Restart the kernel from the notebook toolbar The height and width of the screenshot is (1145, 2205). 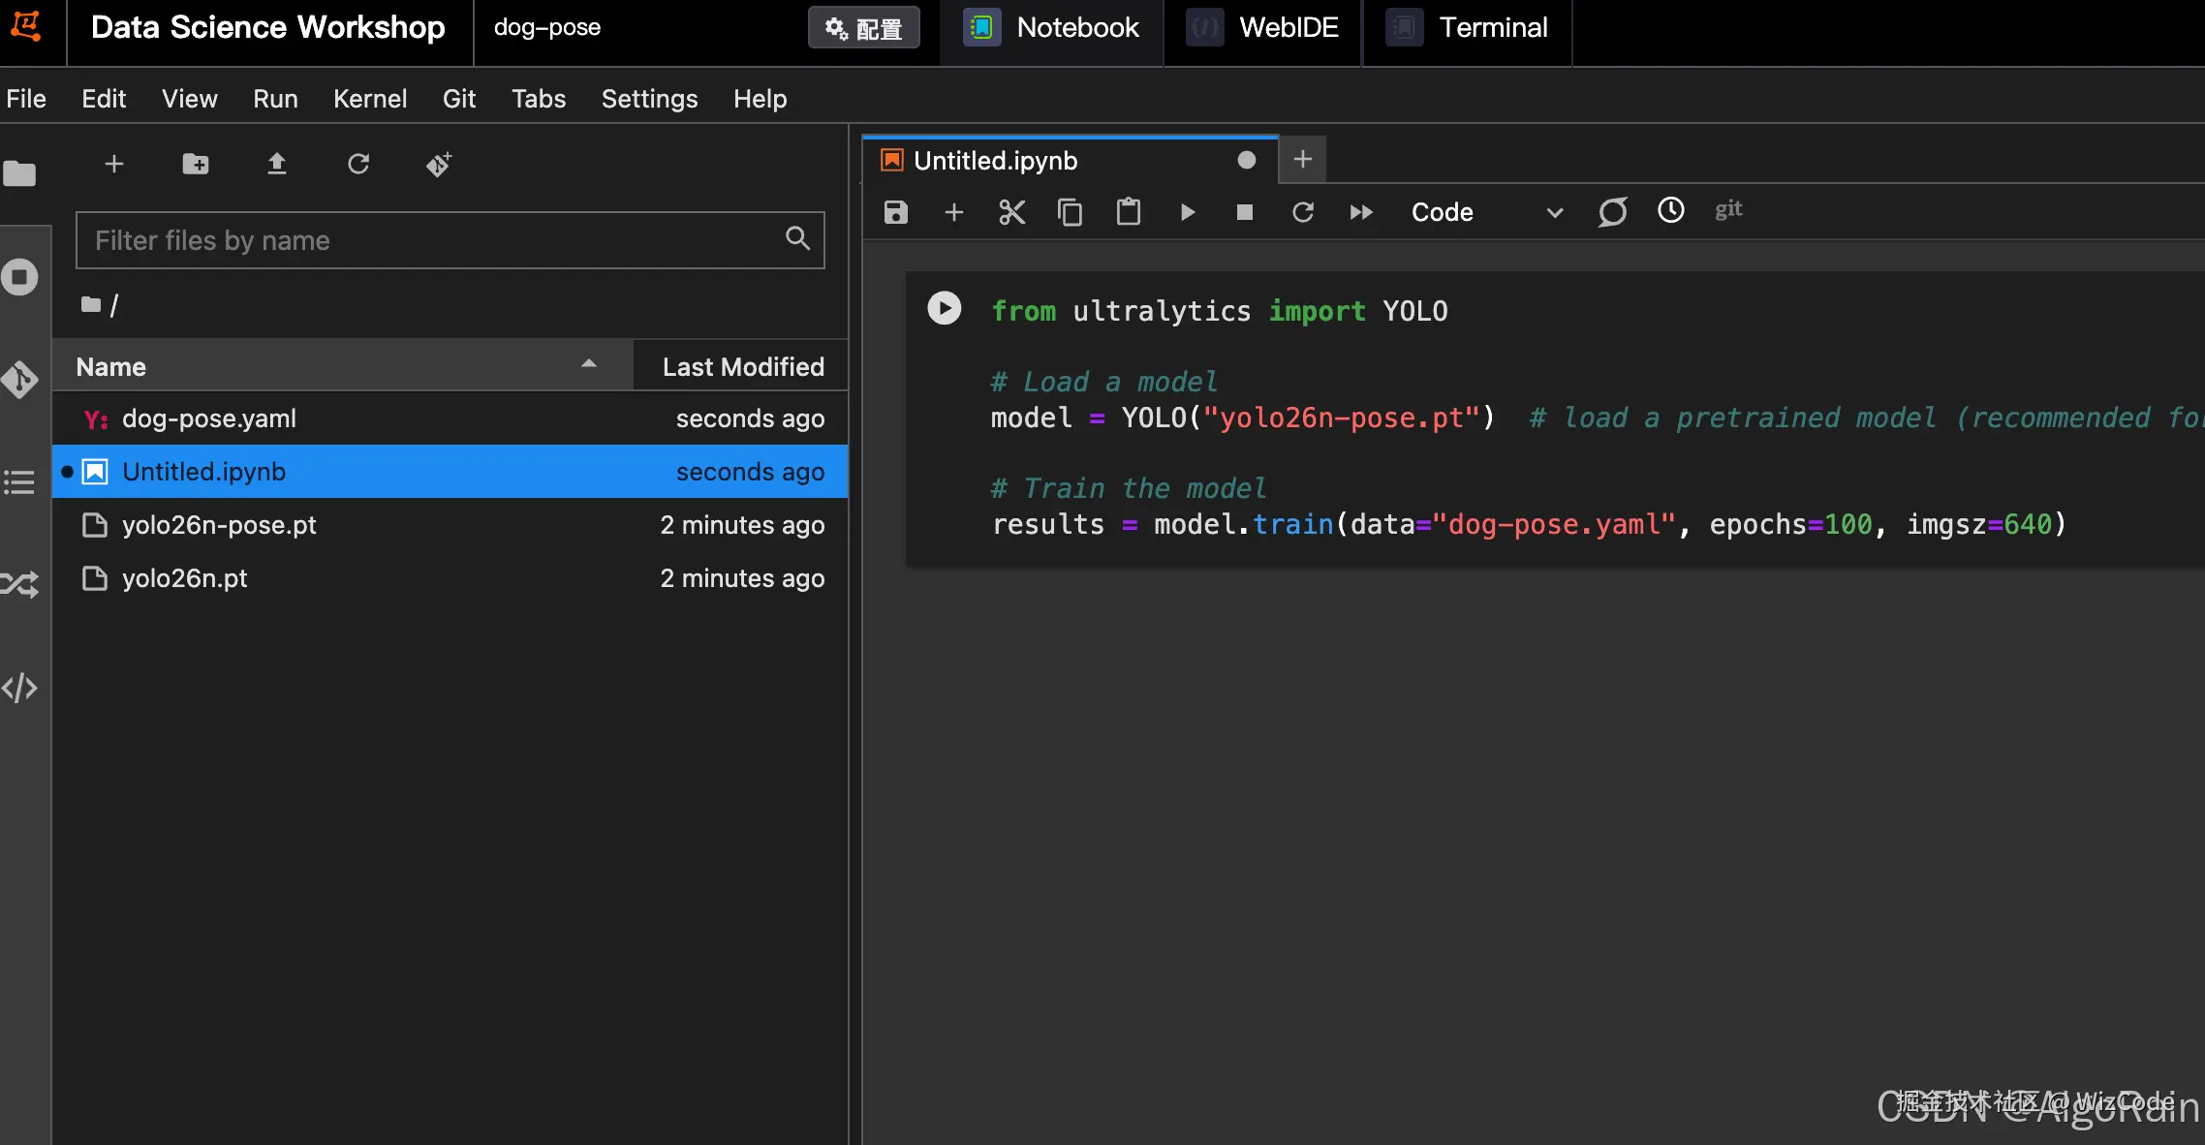(1303, 212)
